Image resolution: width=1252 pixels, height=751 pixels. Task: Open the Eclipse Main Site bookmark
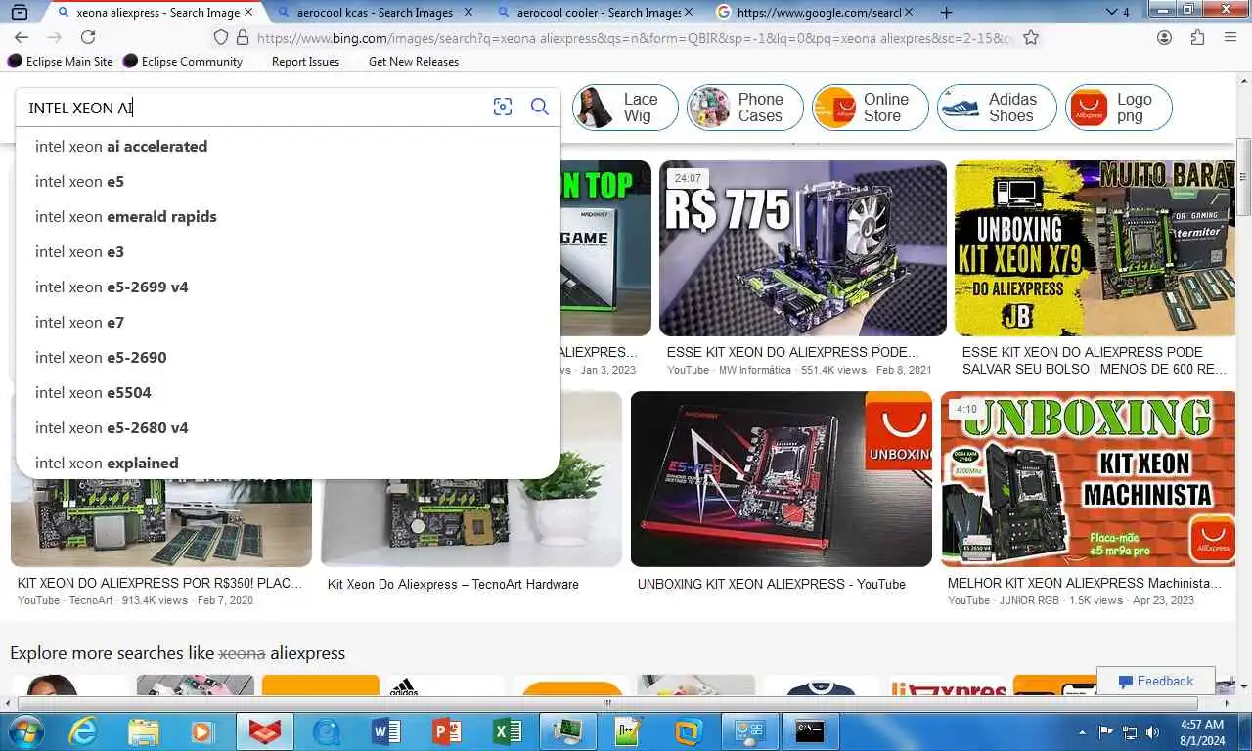click(x=61, y=61)
